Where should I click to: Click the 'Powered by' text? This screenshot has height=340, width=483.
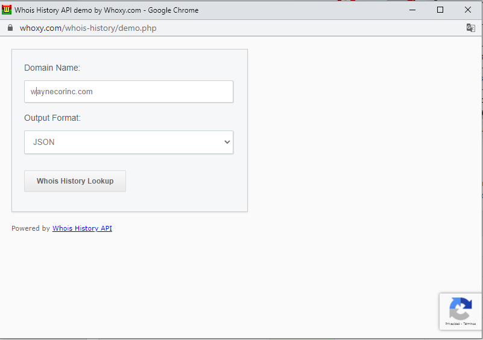click(x=31, y=228)
